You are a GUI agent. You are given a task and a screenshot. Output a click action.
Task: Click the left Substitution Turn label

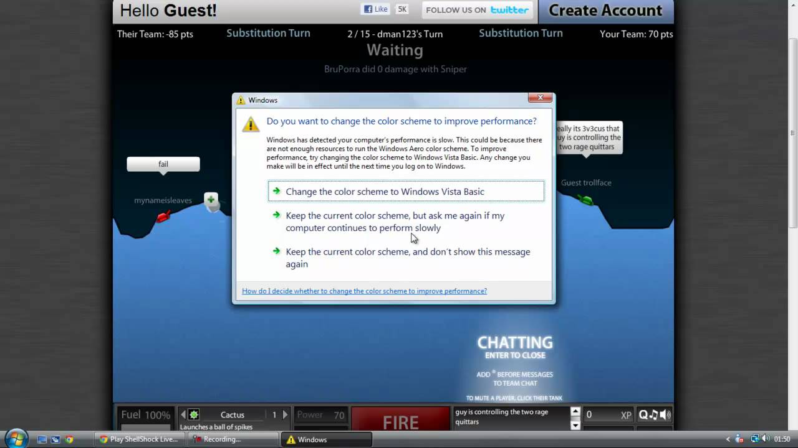[268, 33]
